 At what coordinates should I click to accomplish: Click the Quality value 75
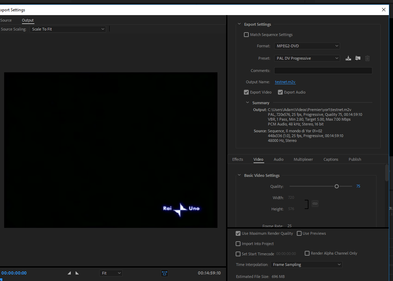click(x=358, y=186)
